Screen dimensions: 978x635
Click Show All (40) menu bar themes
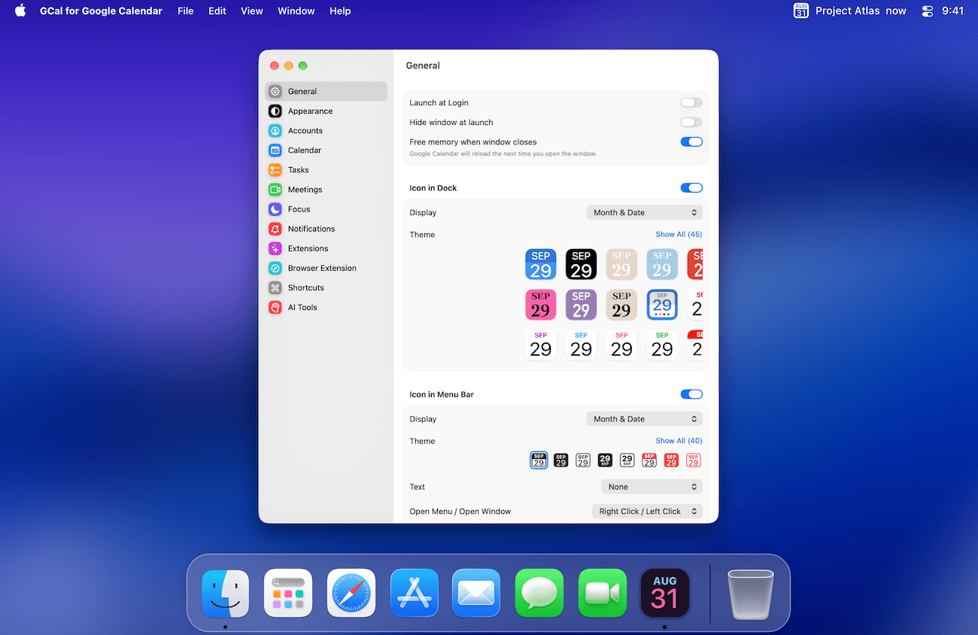pos(679,441)
